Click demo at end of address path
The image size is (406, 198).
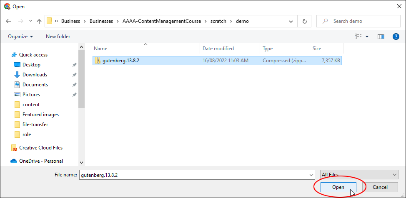point(242,21)
